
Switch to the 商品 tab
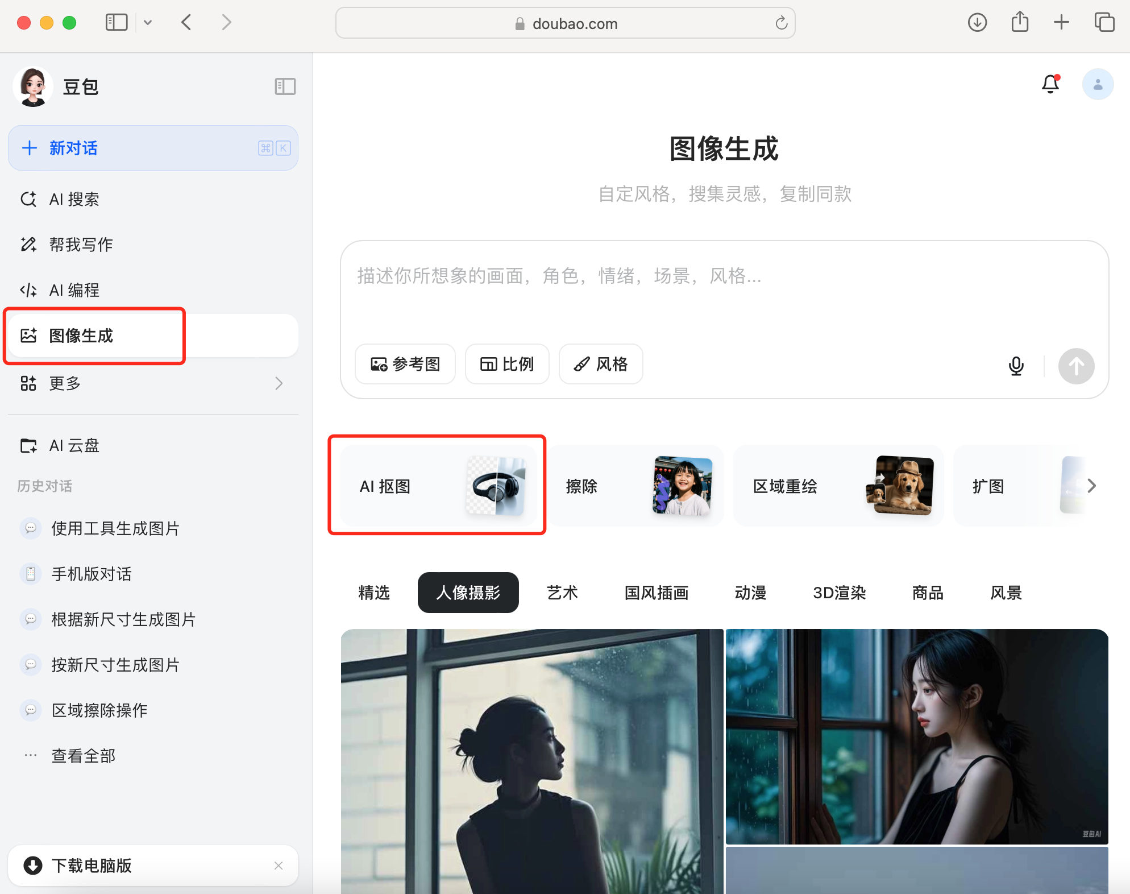click(x=928, y=593)
